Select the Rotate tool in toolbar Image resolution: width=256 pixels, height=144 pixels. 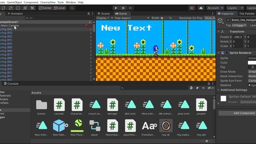click(4, 8)
